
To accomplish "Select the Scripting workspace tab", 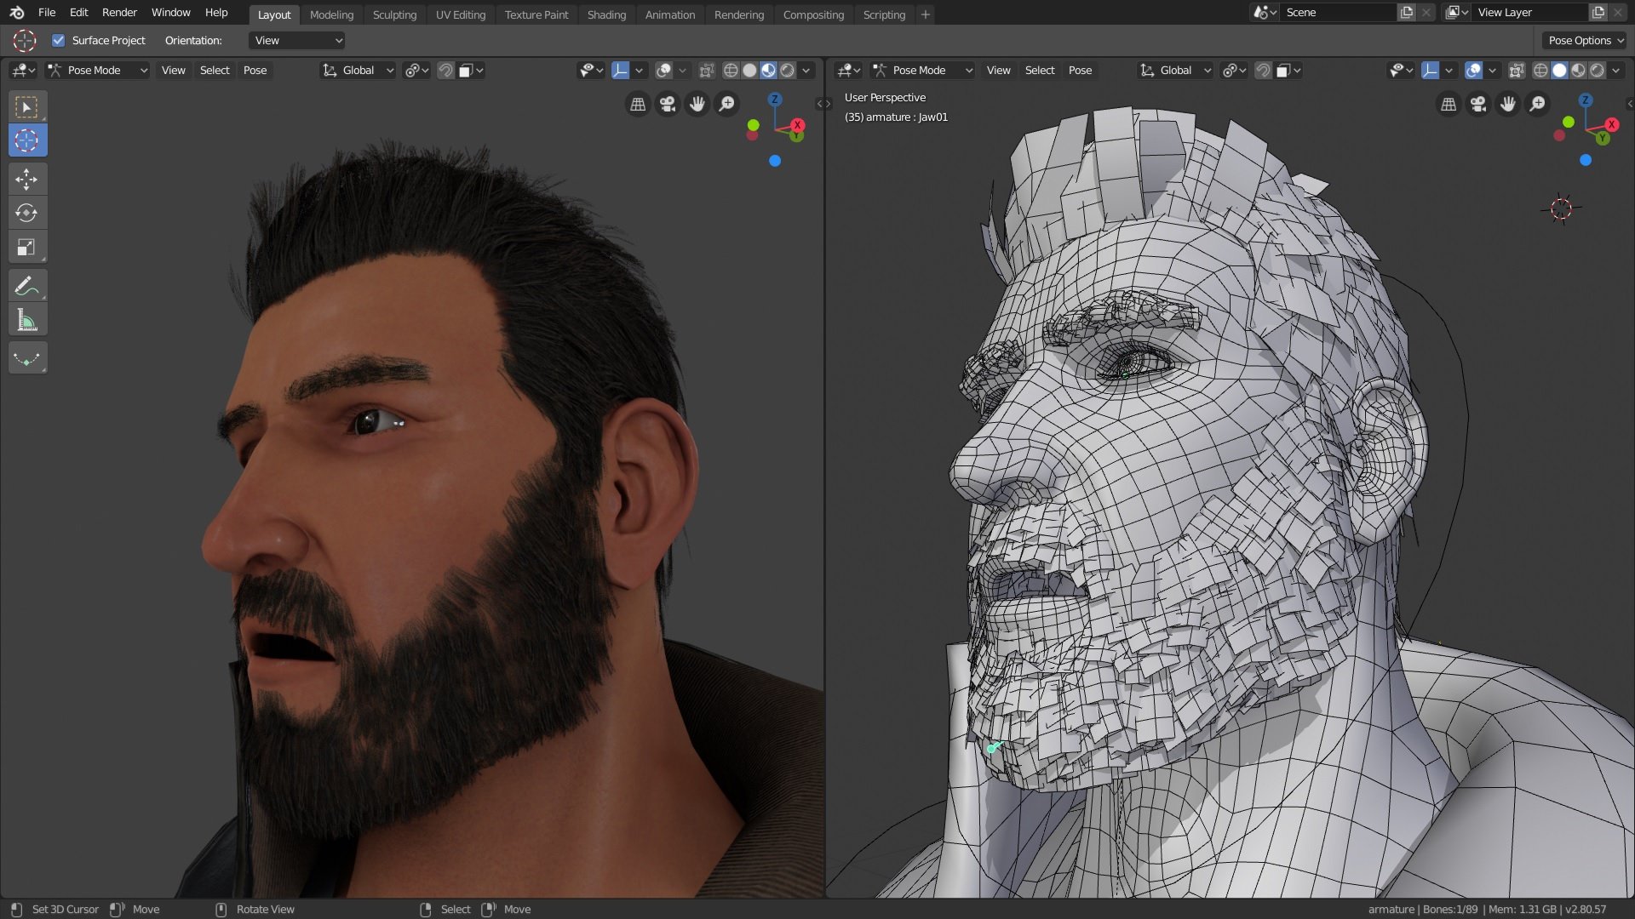I will coord(886,14).
